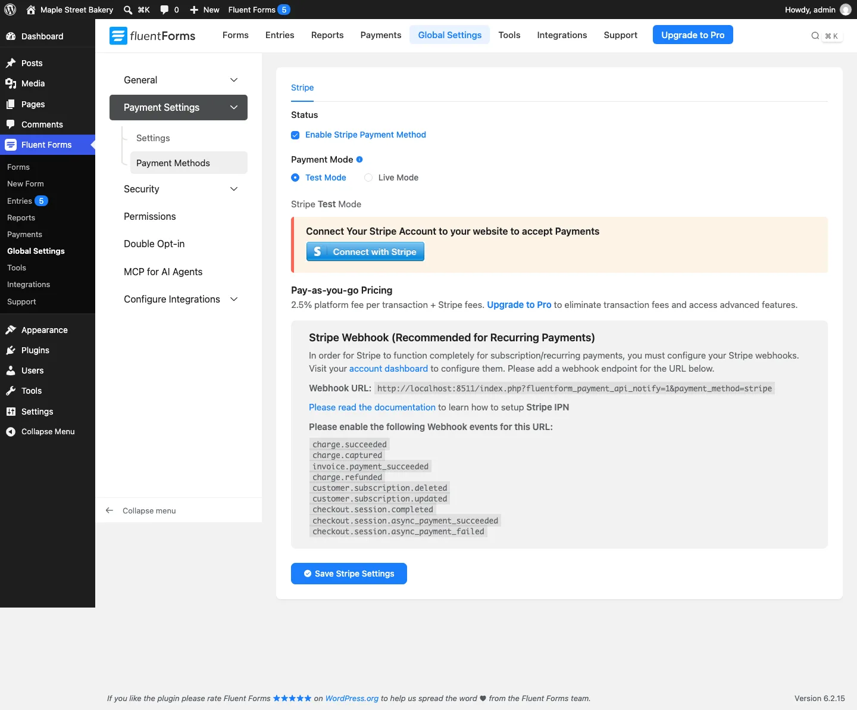Click Connect with Stripe button
The width and height of the screenshot is (857, 710).
point(365,251)
